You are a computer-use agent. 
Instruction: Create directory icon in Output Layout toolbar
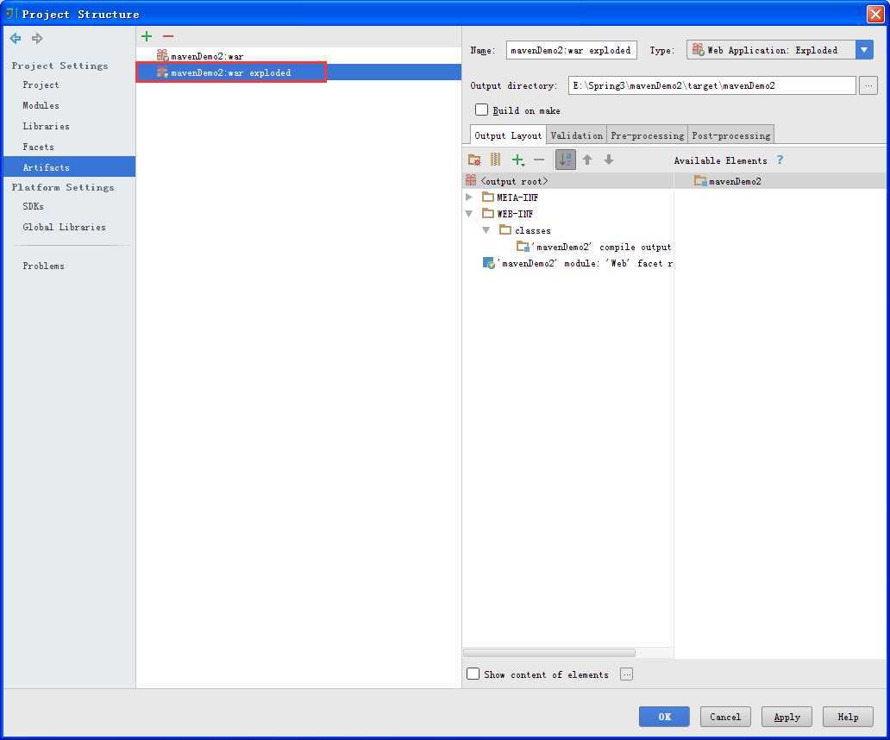(x=474, y=160)
